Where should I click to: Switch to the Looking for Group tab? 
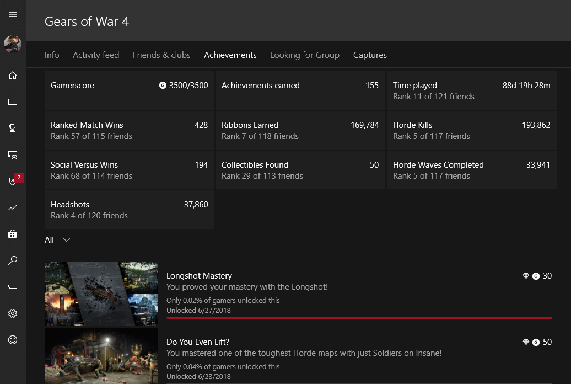tap(304, 55)
